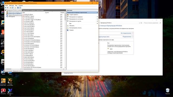Click the funnel icon beside Фильтровать по состоянию
The height and width of the screenshot is (97, 173).
[x=68, y=19]
